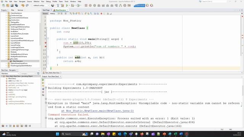The width and height of the screenshot is (244, 137).
Task: Open the File menu
Action: (x=6, y=2)
